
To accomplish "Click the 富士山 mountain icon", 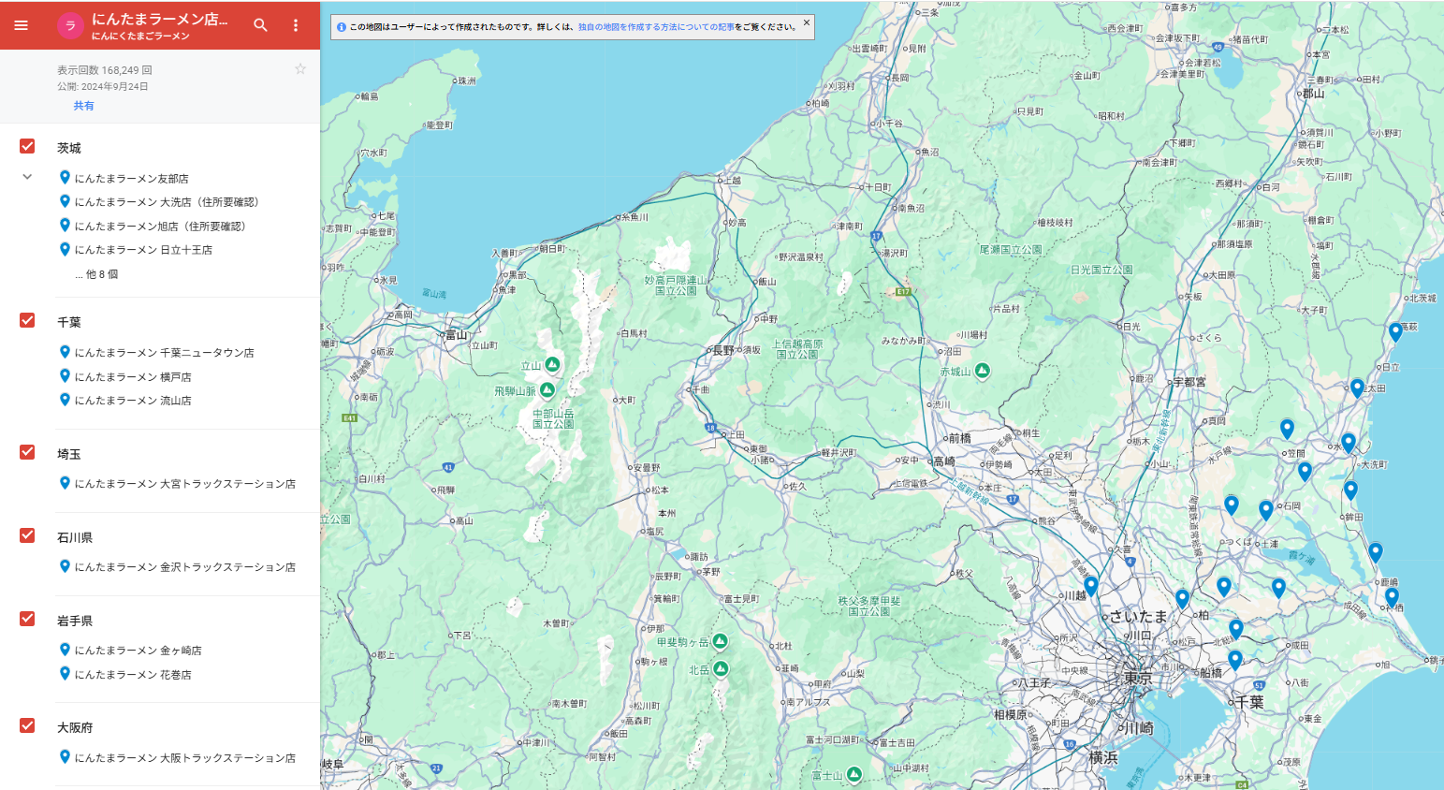I will coord(853,774).
